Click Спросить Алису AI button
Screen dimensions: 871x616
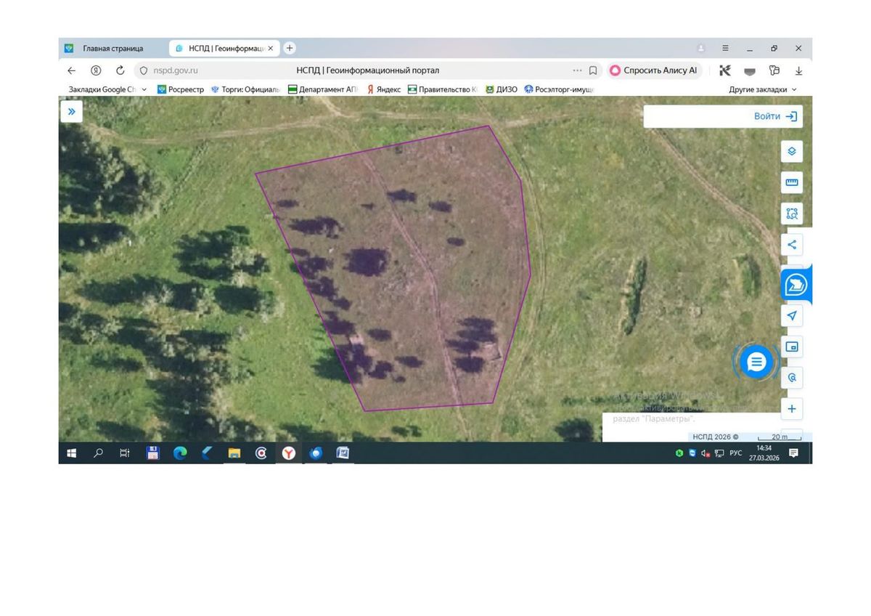[x=654, y=70]
